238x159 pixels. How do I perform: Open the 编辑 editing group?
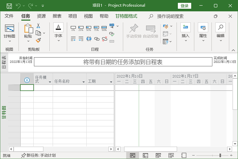click(x=220, y=32)
